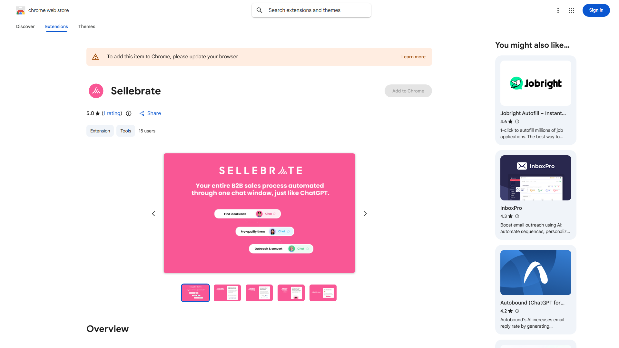Show the previous screenshot with left chevron
619x348 pixels.
coord(153,214)
